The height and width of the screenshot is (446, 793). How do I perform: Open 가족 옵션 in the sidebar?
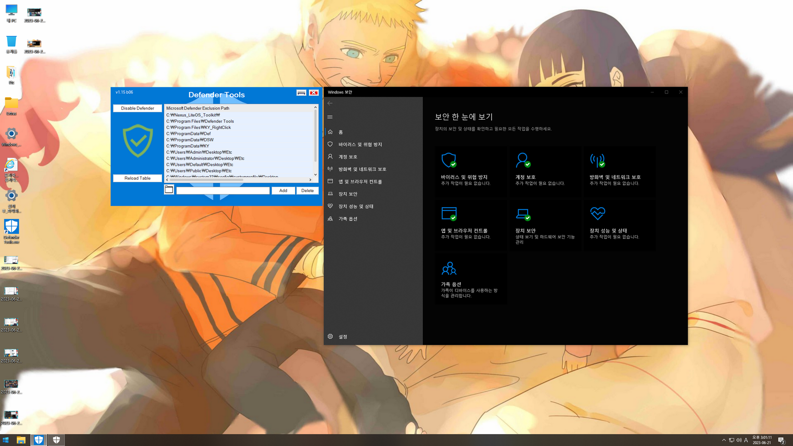(373, 219)
